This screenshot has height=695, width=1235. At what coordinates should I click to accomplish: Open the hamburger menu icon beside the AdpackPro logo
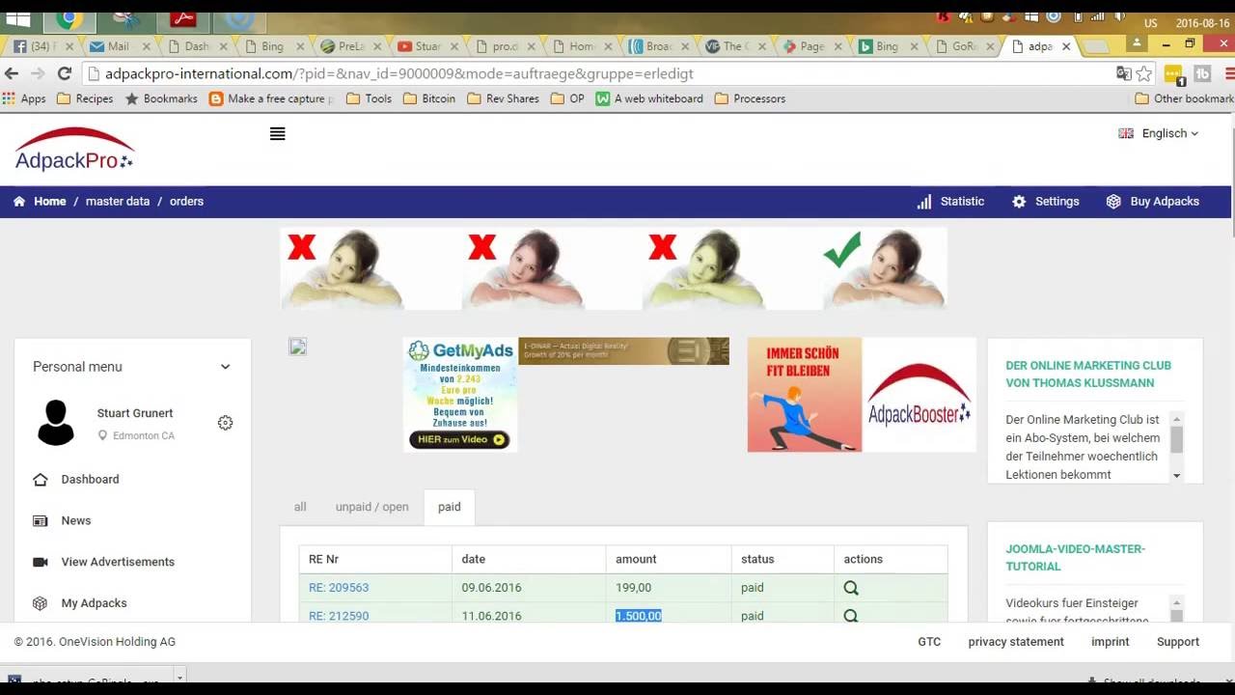point(278,134)
